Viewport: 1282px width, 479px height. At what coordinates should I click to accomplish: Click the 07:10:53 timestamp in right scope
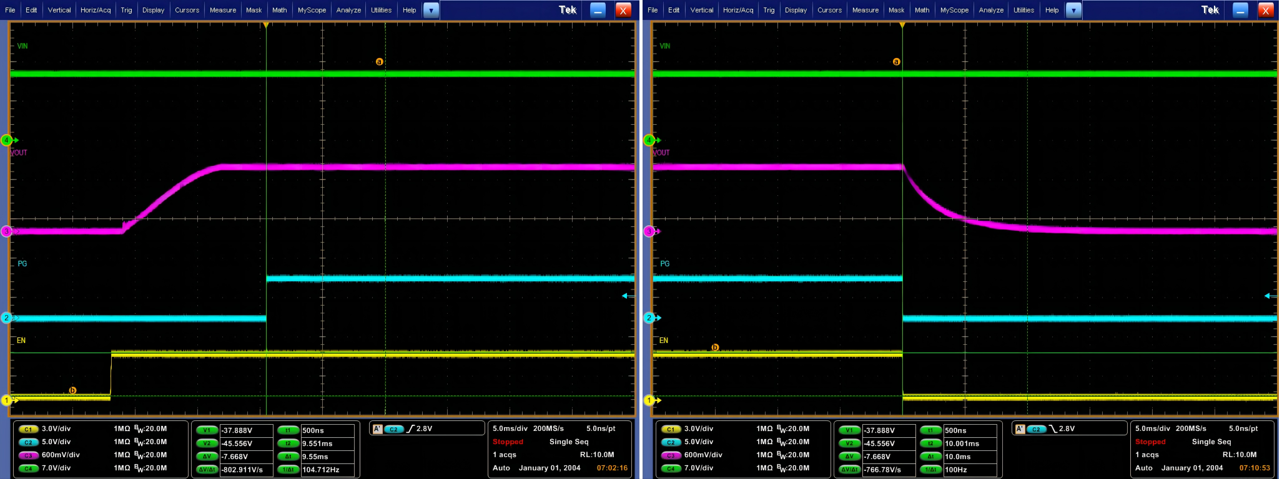tap(1255, 468)
